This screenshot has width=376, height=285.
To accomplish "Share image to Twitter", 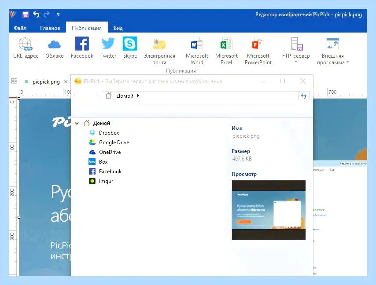I will (108, 47).
